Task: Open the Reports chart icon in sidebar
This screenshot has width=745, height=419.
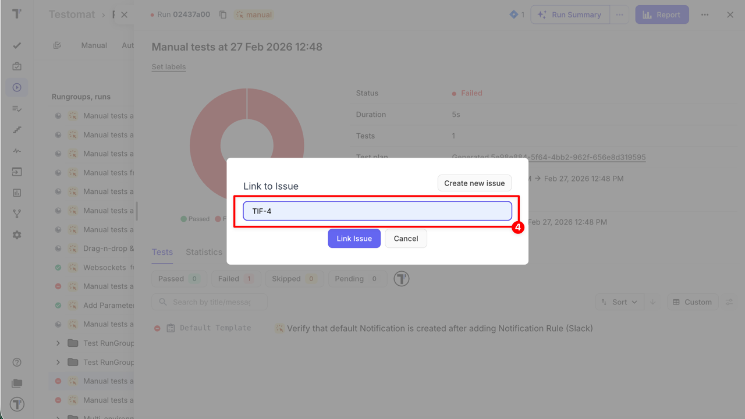Action: [x=16, y=192]
